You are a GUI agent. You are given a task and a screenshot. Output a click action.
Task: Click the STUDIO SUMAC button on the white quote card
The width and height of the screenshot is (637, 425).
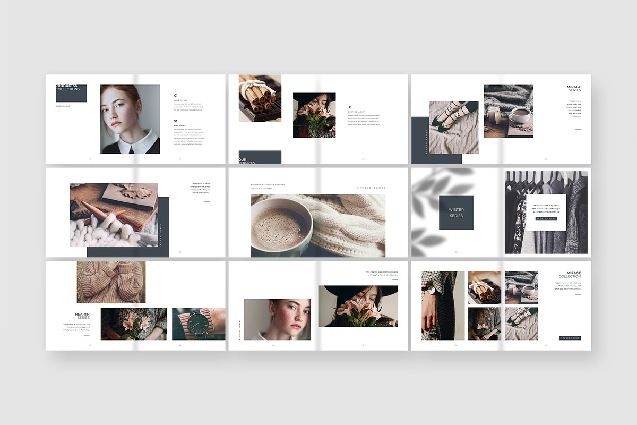tap(546, 219)
